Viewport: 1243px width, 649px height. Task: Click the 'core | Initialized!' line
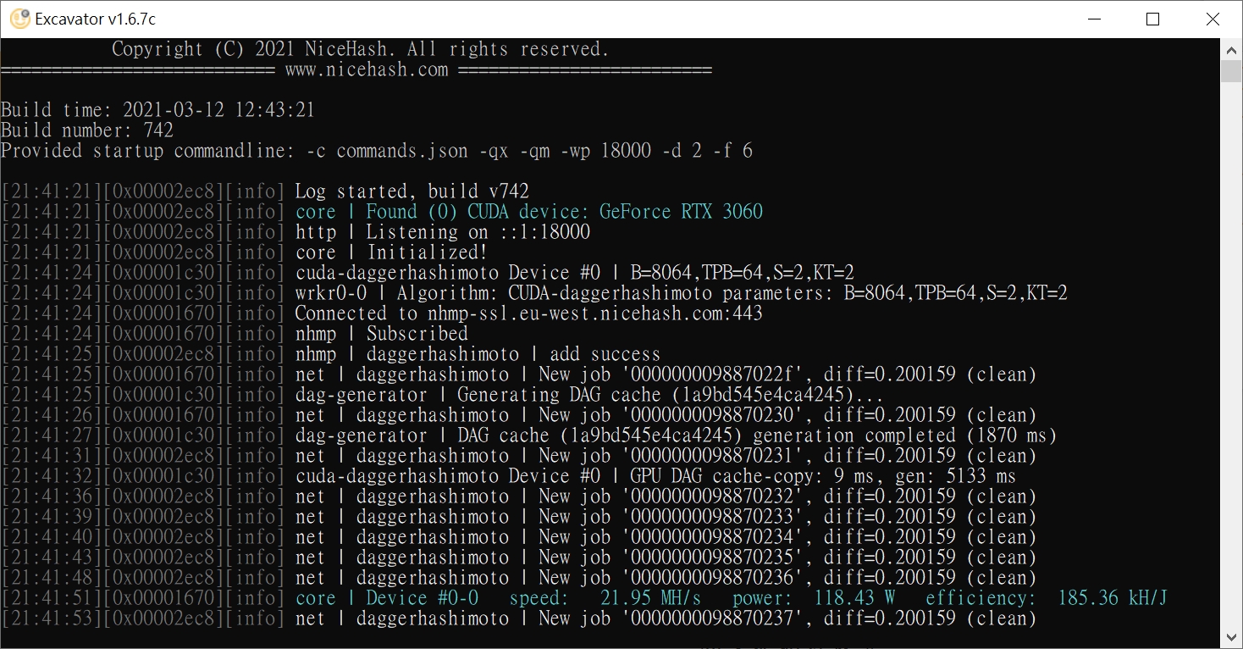click(x=245, y=252)
